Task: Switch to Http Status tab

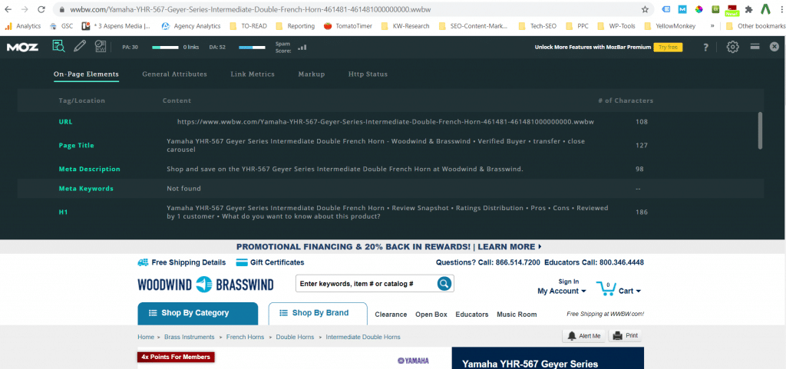Action: (x=368, y=74)
